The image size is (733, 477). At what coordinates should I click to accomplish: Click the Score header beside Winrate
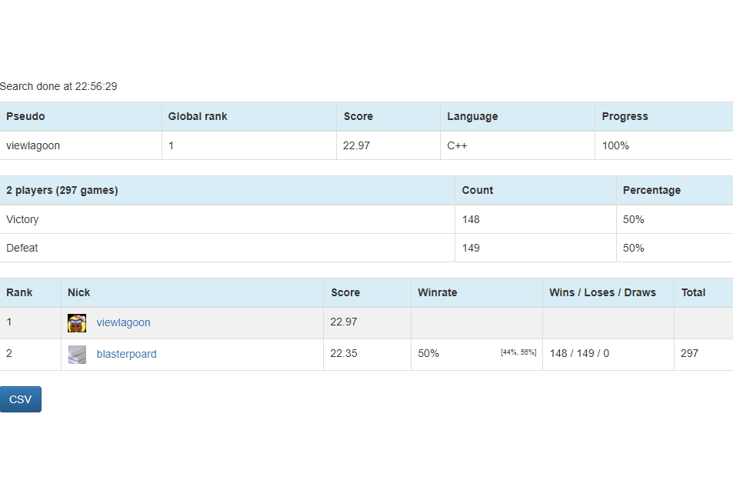click(345, 293)
